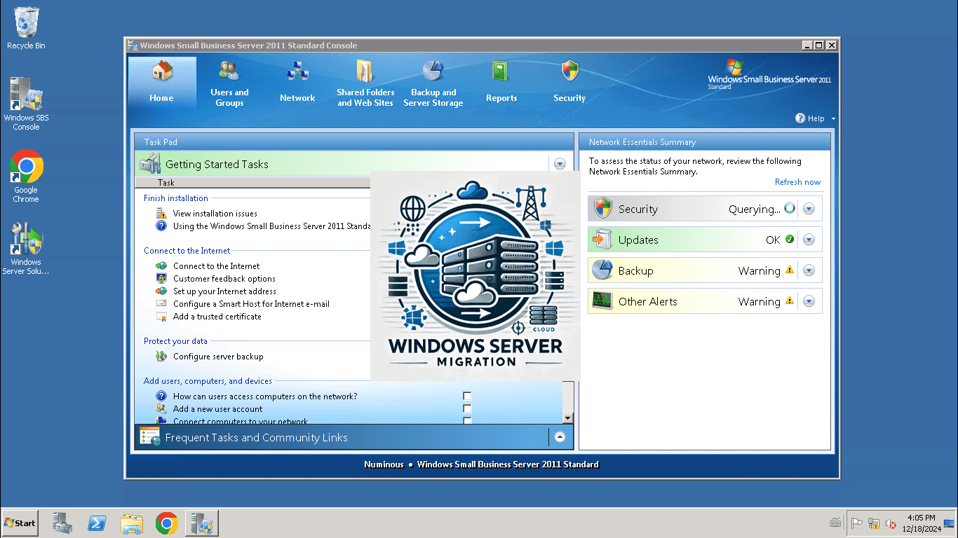Expand the Updates summary details

click(809, 240)
